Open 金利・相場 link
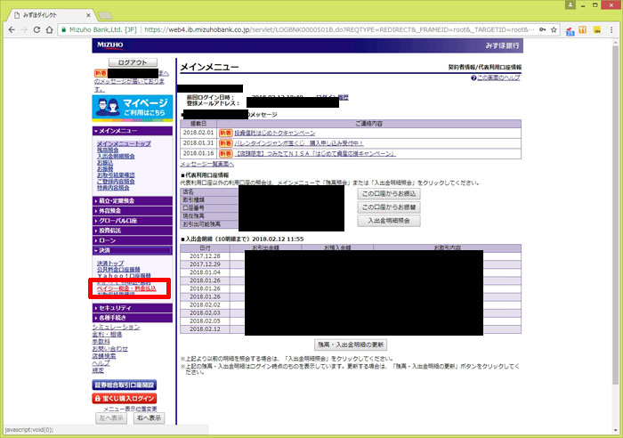Image resolution: width=623 pixels, height=438 pixels. [107, 334]
